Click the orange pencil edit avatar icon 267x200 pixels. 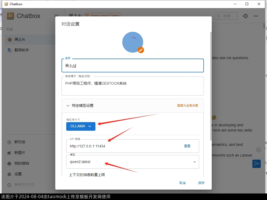[x=141, y=50]
